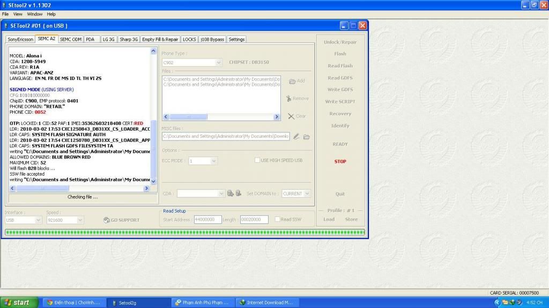Image resolution: width=549 pixels, height=308 pixels.
Task: Click the first CDA database icon
Action: tap(231, 193)
